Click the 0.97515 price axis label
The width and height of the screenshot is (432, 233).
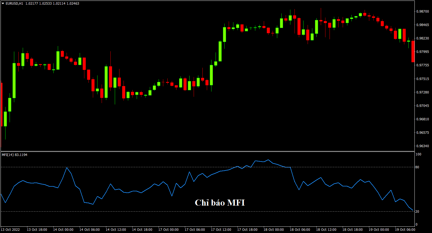pos(423,79)
